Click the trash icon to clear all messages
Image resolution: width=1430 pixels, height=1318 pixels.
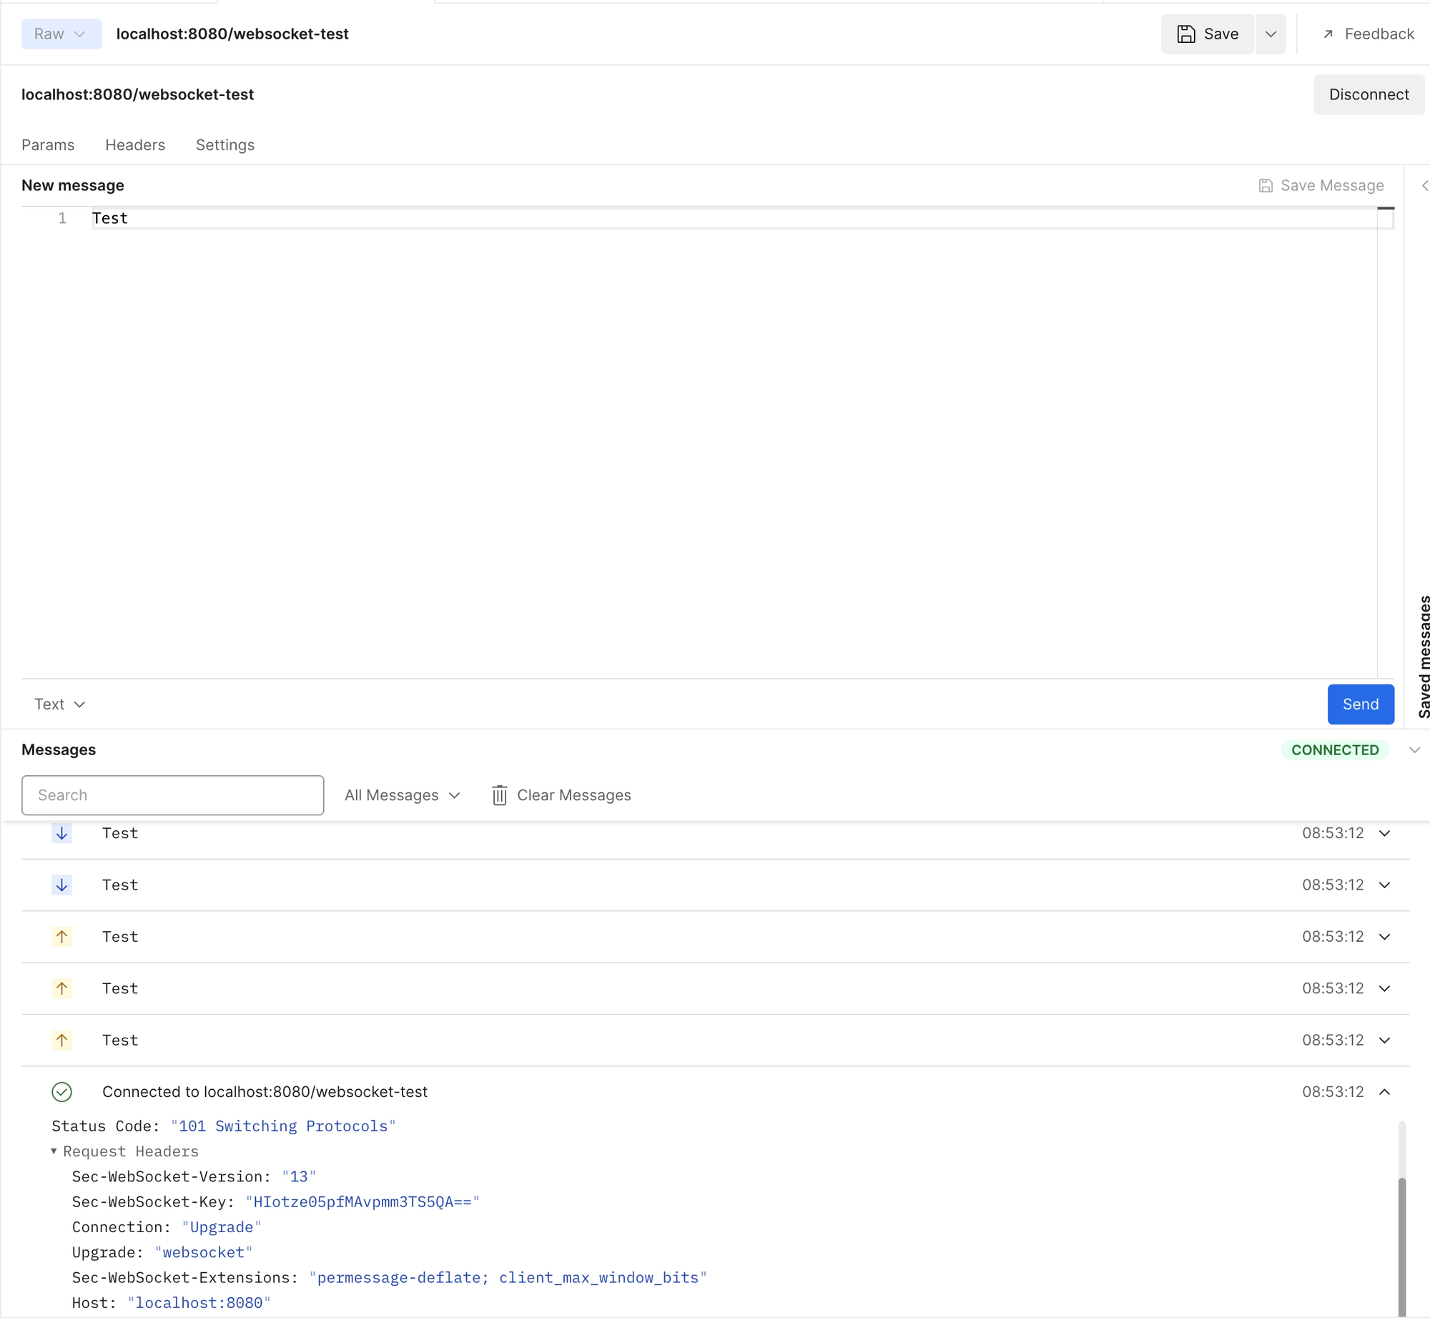tap(498, 794)
